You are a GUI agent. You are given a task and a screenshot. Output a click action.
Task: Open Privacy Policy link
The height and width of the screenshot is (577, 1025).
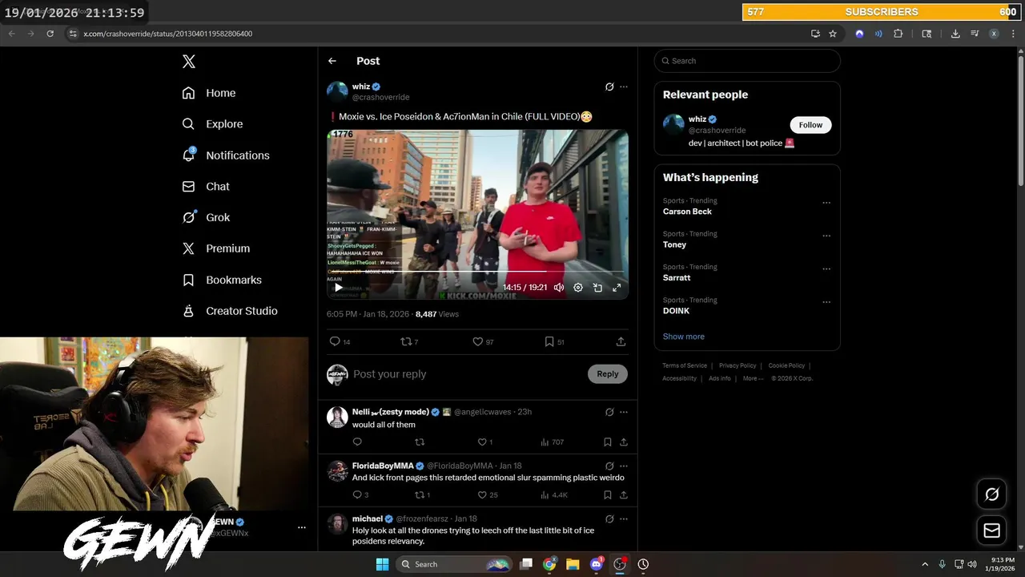tap(738, 365)
